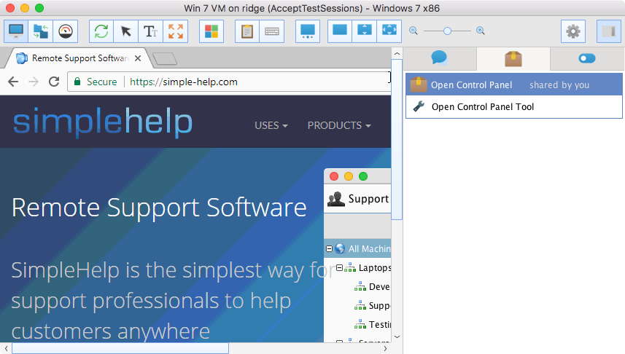Screen dimensions: 625x354
Task: Click the Support heading in inner window
Action: pos(368,199)
